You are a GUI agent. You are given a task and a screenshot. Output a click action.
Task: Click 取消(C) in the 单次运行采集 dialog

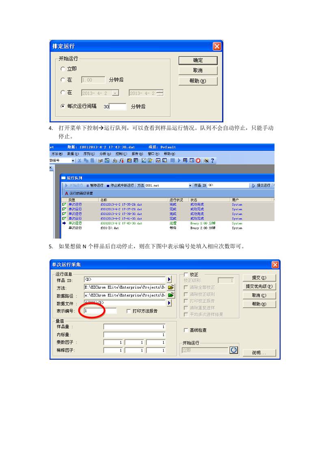(x=259, y=295)
